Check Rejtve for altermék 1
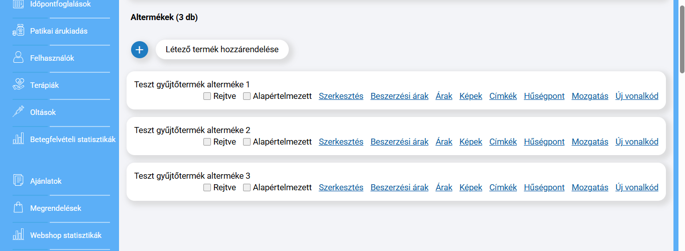The width and height of the screenshot is (685, 251). [207, 96]
